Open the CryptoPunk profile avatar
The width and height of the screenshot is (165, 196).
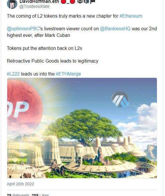[12, 4]
